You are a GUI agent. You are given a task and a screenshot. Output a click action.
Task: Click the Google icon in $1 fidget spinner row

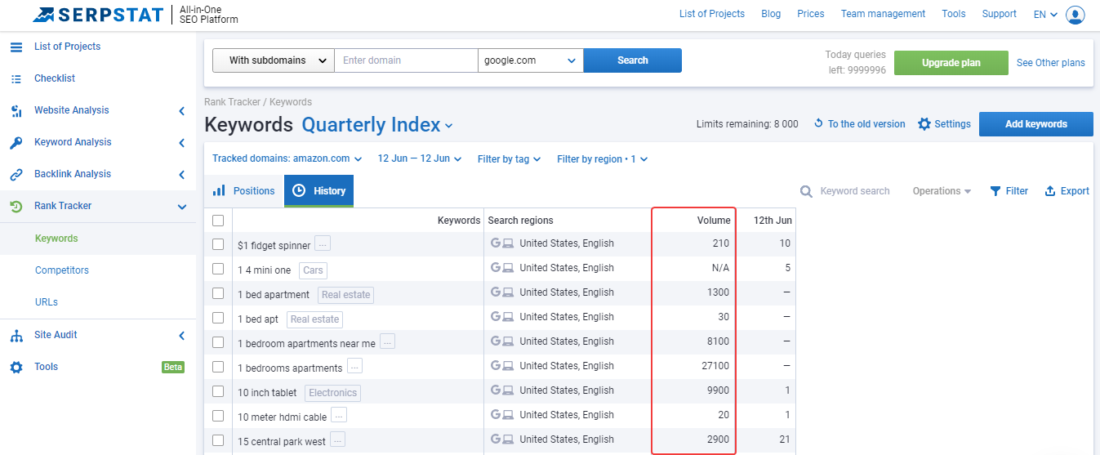(x=495, y=243)
